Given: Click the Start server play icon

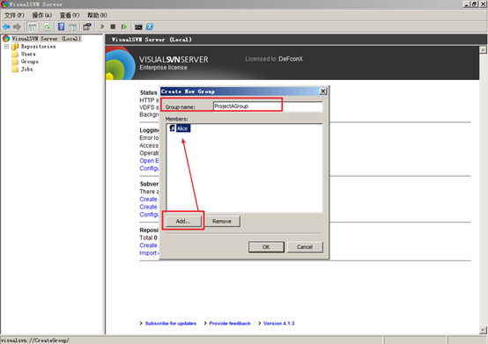Looking at the screenshot, I should point(102,27).
